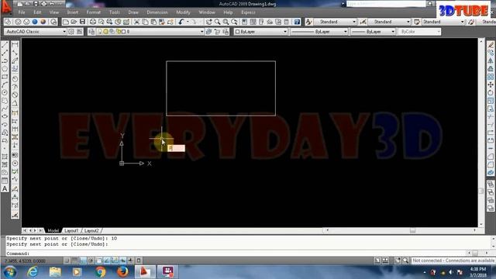Toggle Object Snap Tracking in status bar
496x279 pixels.
click(x=107, y=260)
